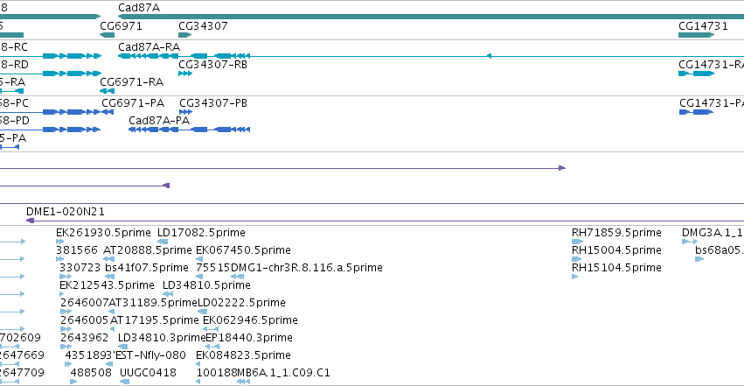Viewport: 744px width, 386px height.
Task: Select the bs68a05 EST glyph
Action: pos(699,259)
